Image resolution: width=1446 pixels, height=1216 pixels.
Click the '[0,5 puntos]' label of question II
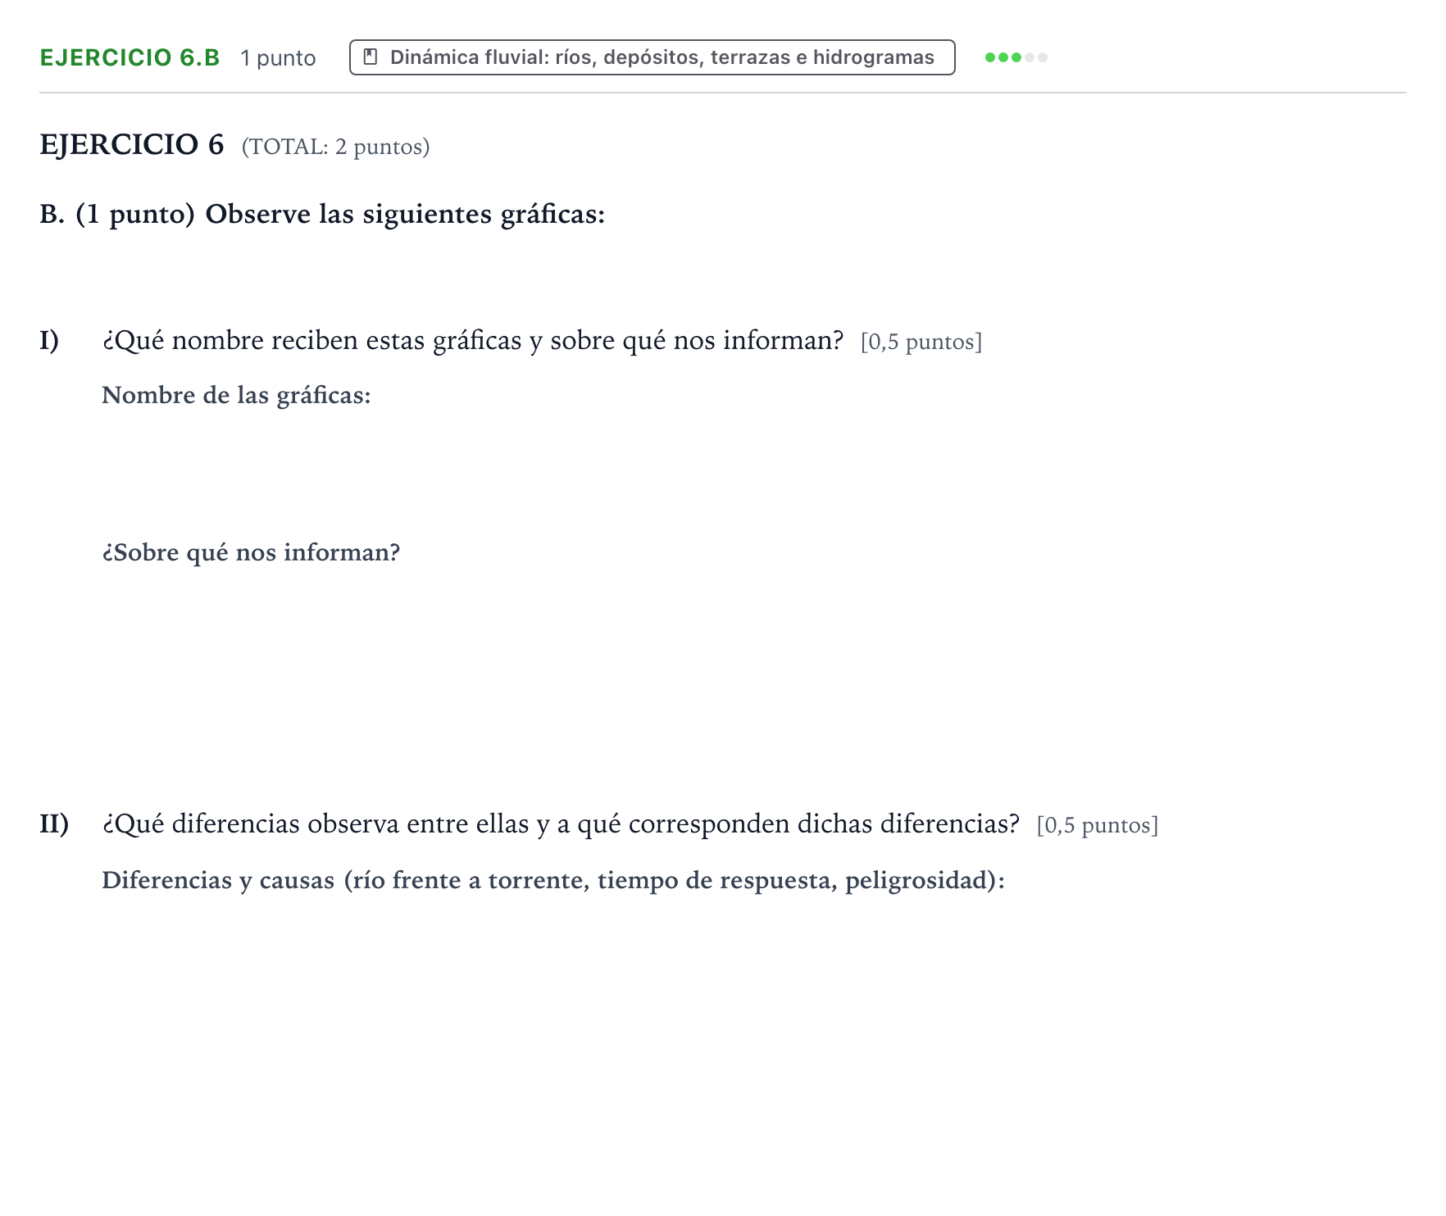(1098, 825)
